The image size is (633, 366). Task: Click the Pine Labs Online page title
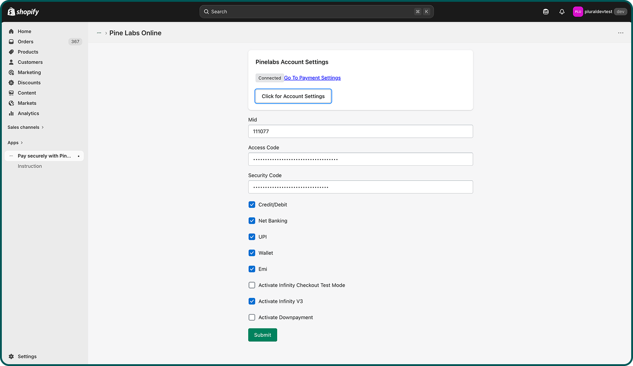pos(135,33)
